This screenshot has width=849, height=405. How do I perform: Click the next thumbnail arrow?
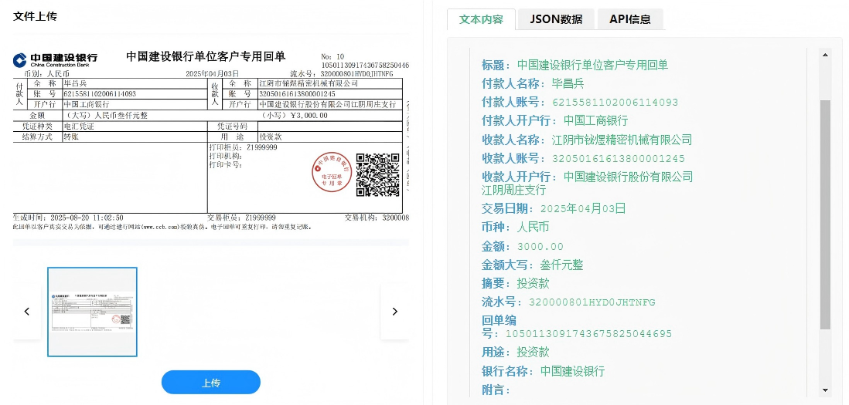pyautogui.click(x=394, y=312)
